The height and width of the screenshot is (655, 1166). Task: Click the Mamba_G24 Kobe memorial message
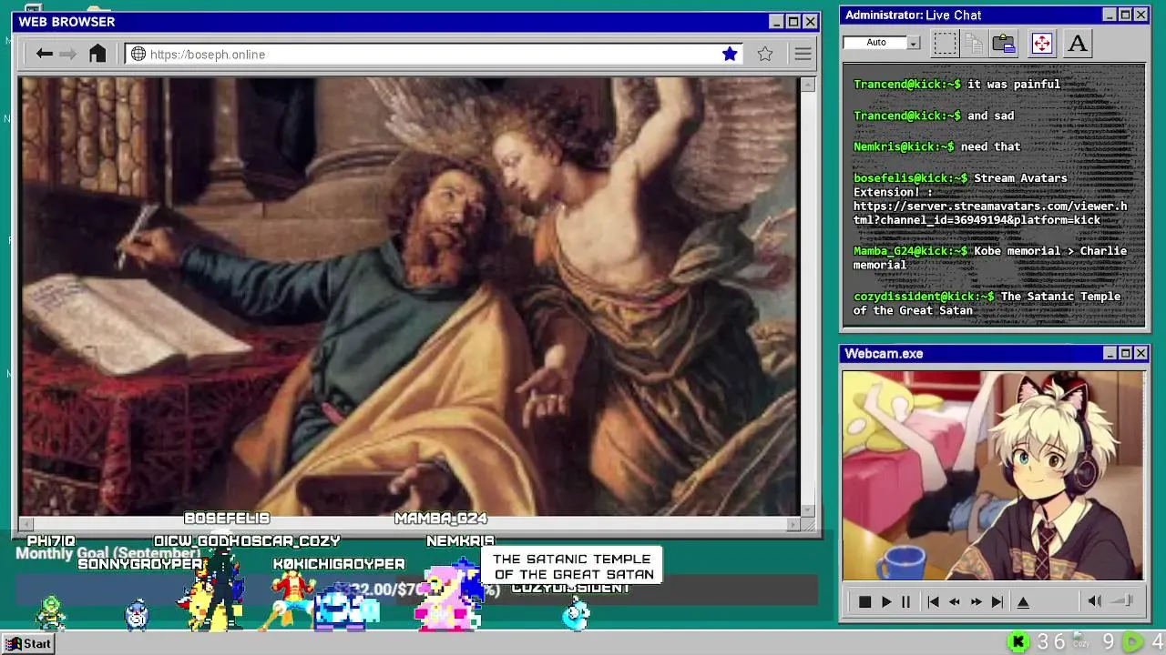(990, 257)
